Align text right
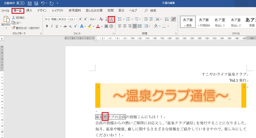This screenshot has width=256, height=138. 130,26
